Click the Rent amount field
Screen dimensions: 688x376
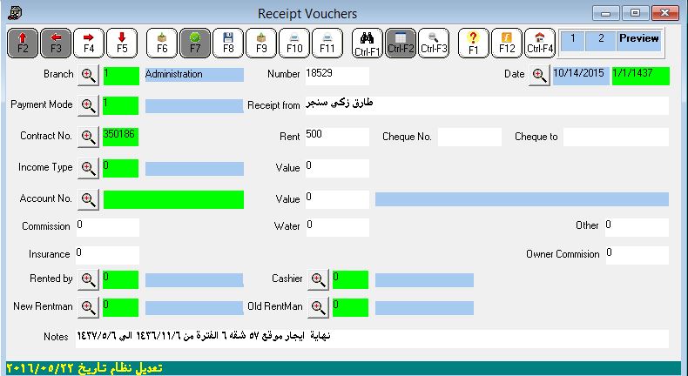click(x=336, y=137)
